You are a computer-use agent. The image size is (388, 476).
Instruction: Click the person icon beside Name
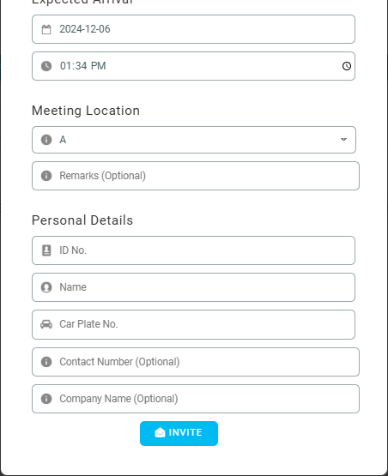tap(46, 287)
